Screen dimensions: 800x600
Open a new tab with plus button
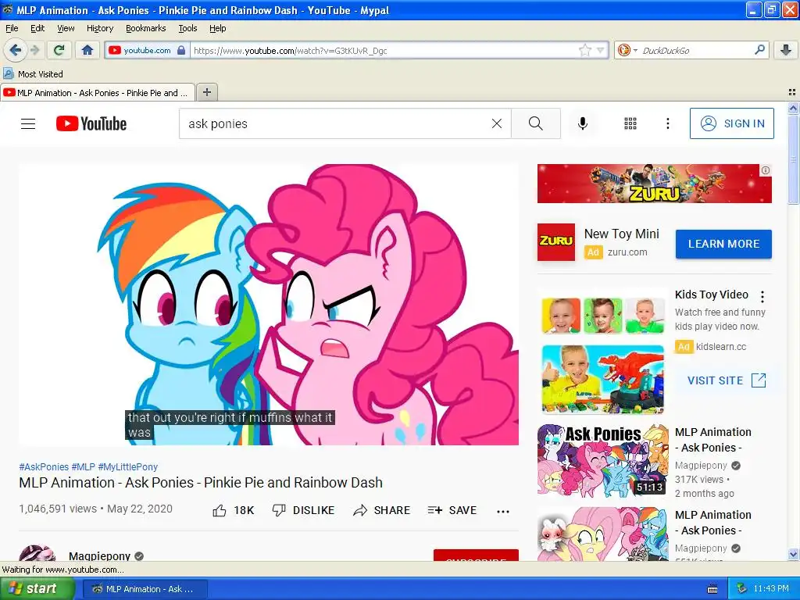(206, 92)
